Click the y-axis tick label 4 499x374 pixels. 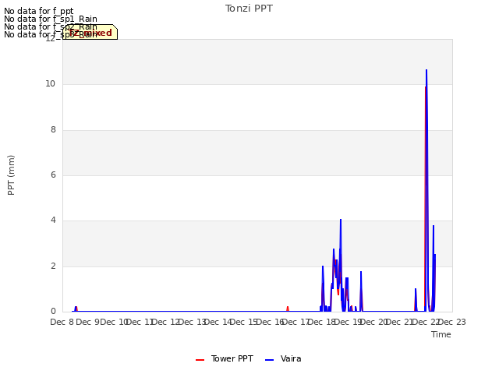tap(53, 221)
